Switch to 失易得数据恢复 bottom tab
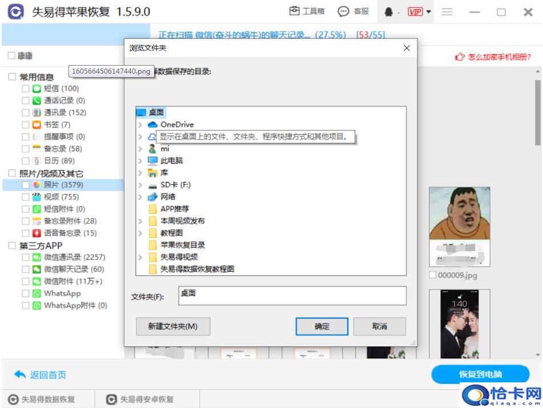543x408 pixels. point(42,399)
